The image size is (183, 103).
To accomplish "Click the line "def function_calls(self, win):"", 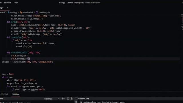I will click(x=24, y=53).
